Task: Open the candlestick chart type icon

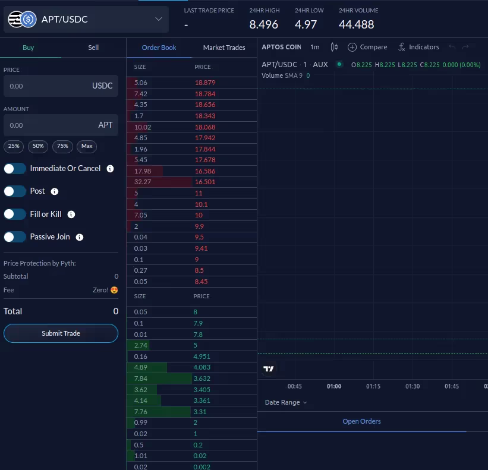Action: tap(334, 47)
